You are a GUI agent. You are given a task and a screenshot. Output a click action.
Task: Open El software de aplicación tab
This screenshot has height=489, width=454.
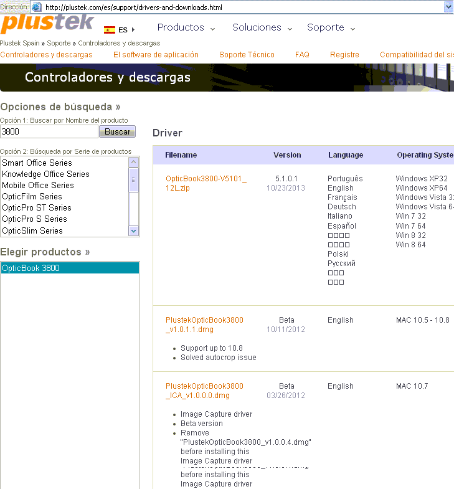156,55
